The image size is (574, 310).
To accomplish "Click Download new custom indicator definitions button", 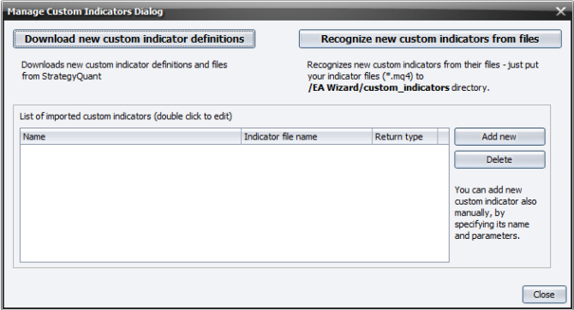I will tap(134, 39).
